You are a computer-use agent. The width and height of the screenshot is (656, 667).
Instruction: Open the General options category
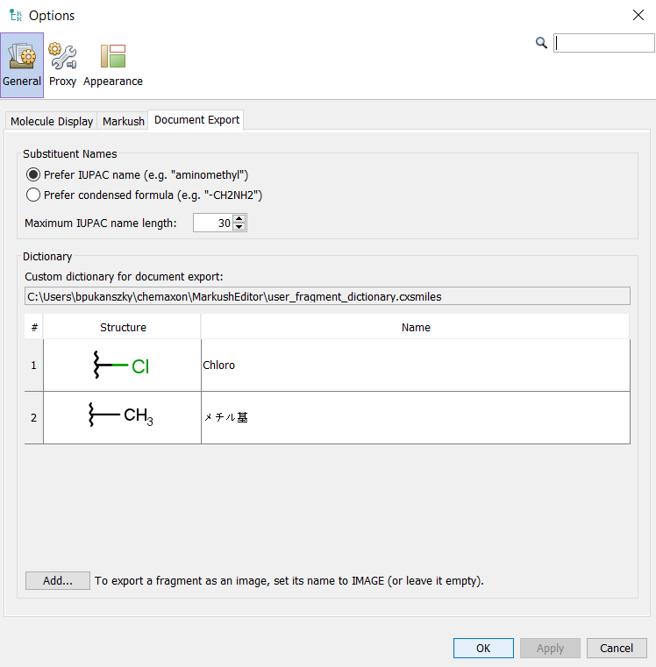[x=22, y=65]
